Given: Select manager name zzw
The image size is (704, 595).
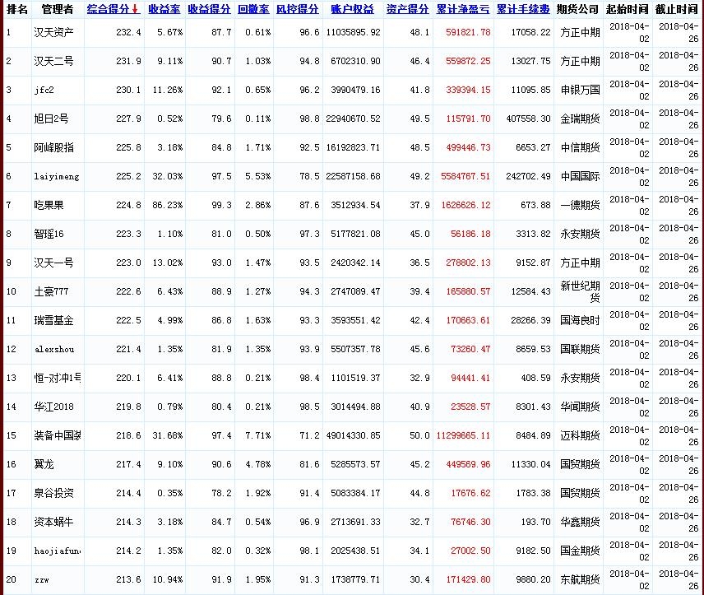Looking at the screenshot, I should [x=42, y=579].
